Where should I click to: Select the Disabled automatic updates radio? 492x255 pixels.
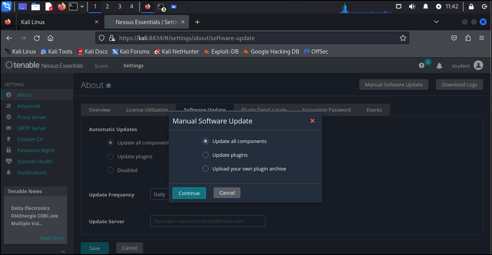pos(110,170)
